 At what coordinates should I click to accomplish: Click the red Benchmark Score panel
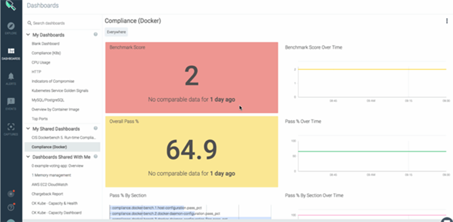coord(191,78)
